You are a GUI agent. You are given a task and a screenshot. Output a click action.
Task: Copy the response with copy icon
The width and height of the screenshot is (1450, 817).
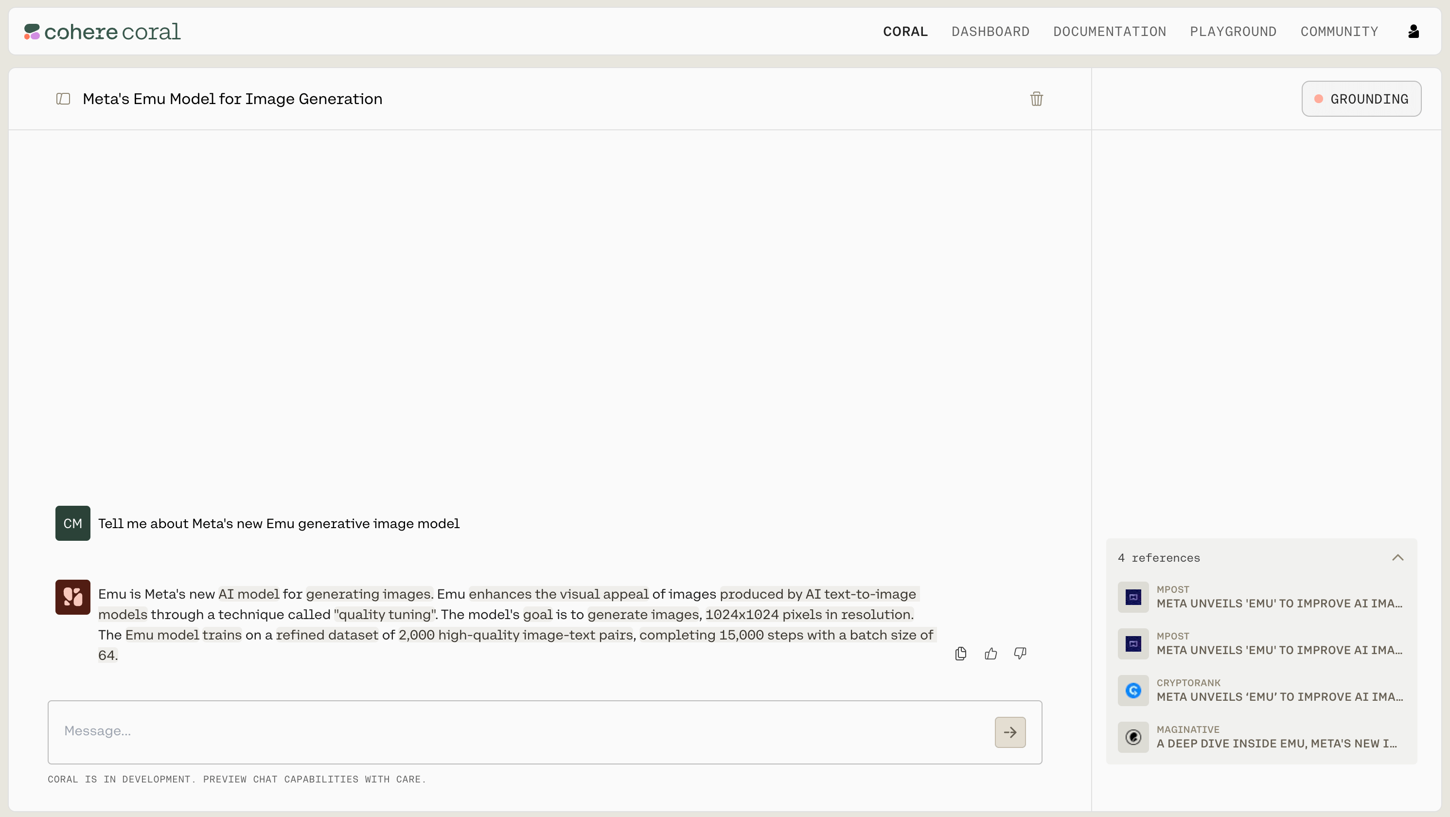pos(961,653)
